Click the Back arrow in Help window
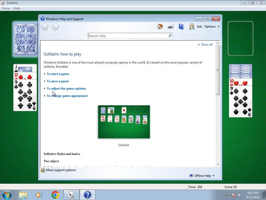Viewport: 266px width, 200px height. pos(45,27)
